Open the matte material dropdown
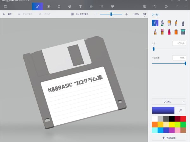 (169, 102)
